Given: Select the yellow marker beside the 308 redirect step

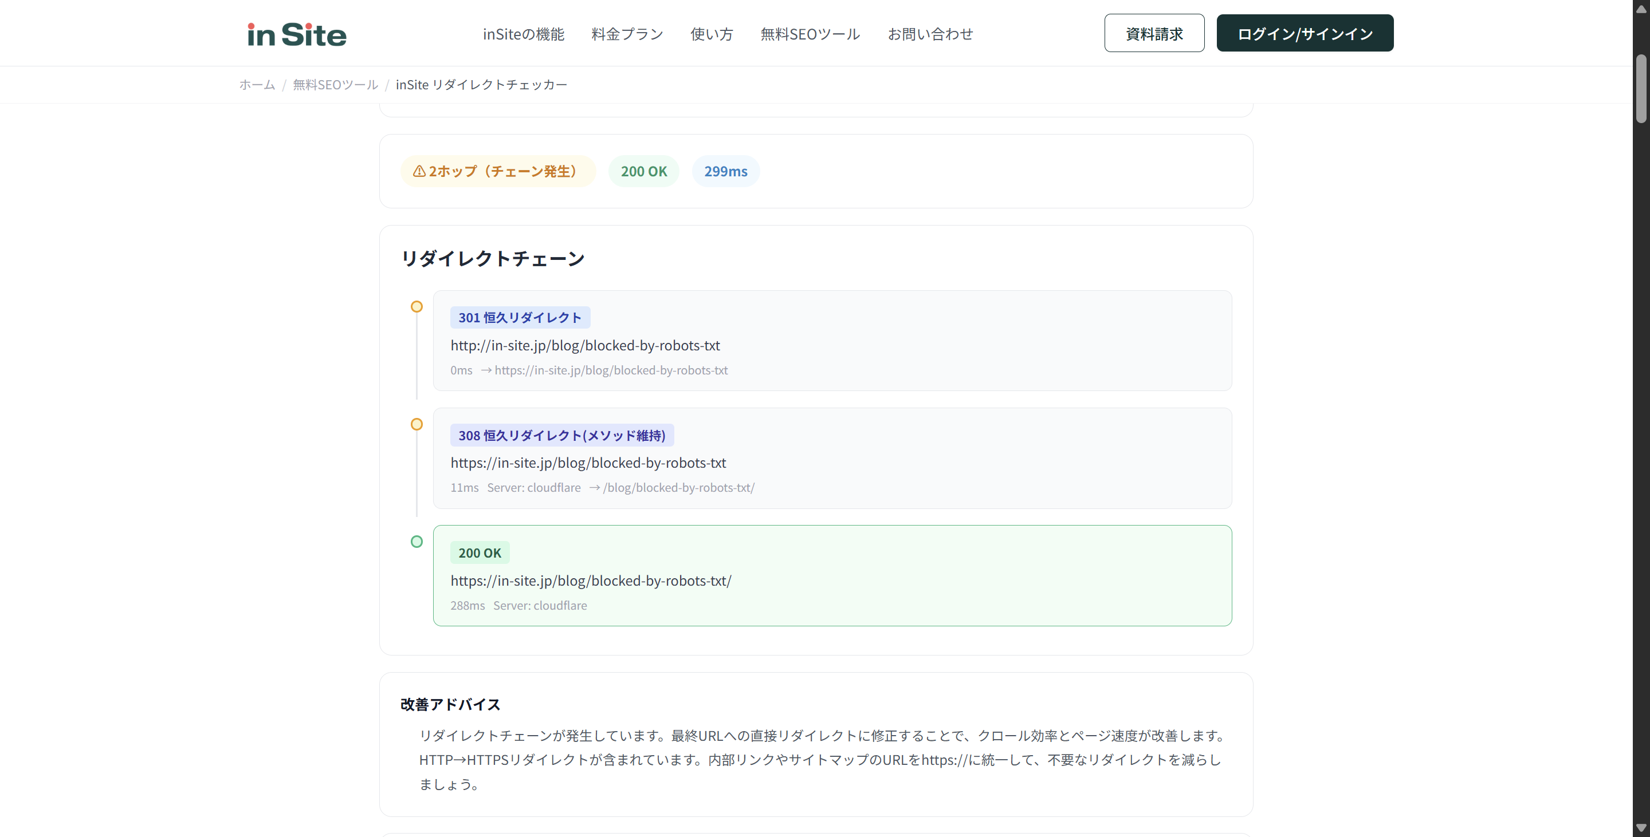Looking at the screenshot, I should tap(417, 424).
